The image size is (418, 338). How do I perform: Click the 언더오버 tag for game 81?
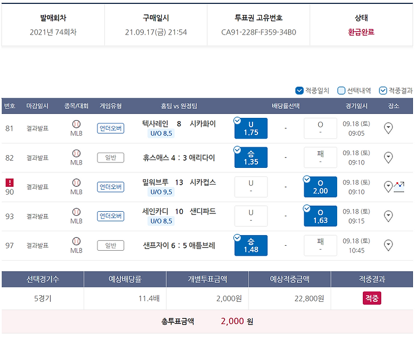[x=110, y=128]
